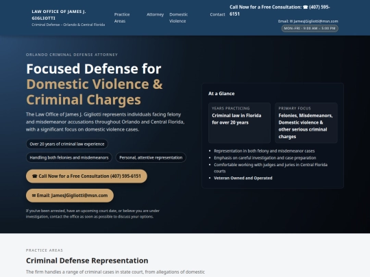
Task: Click the envelope icon in the gold Email button
Action: click(x=34, y=195)
